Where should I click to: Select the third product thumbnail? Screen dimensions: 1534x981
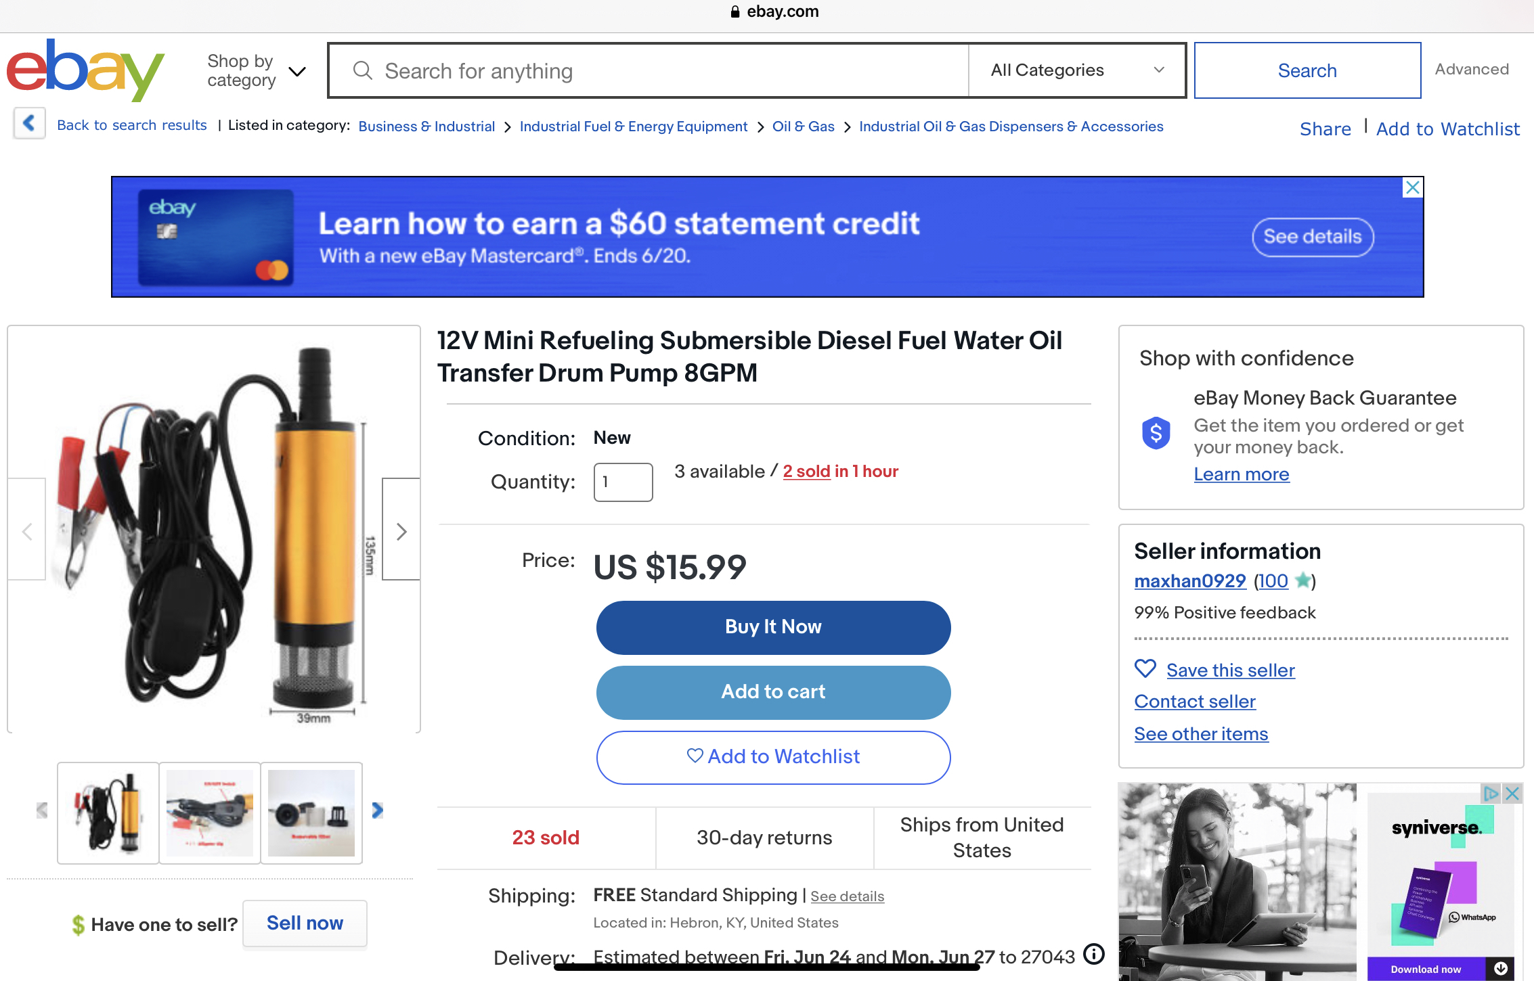click(x=311, y=813)
